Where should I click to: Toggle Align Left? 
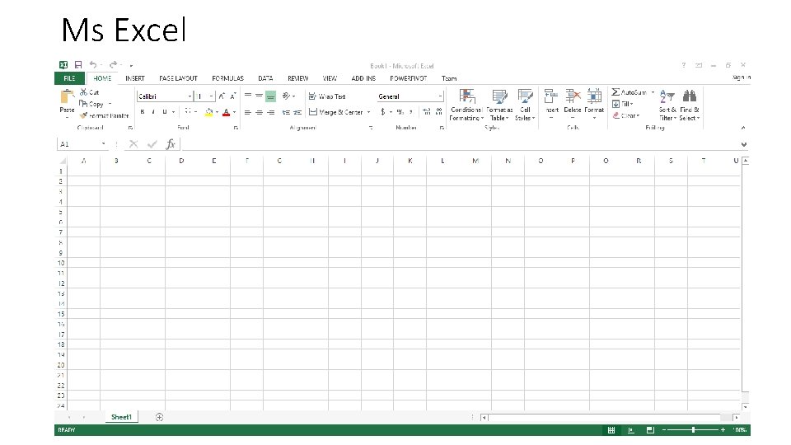[248, 112]
